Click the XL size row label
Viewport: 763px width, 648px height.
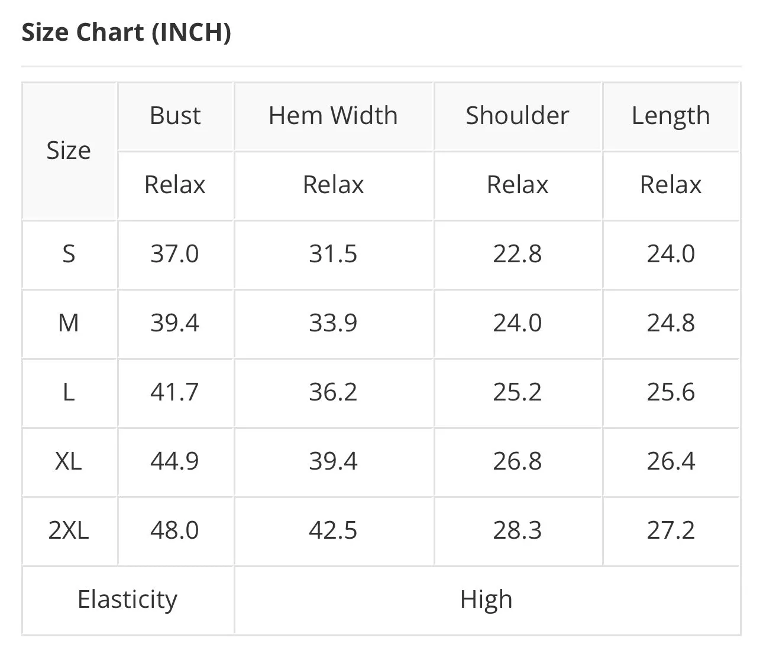point(69,461)
